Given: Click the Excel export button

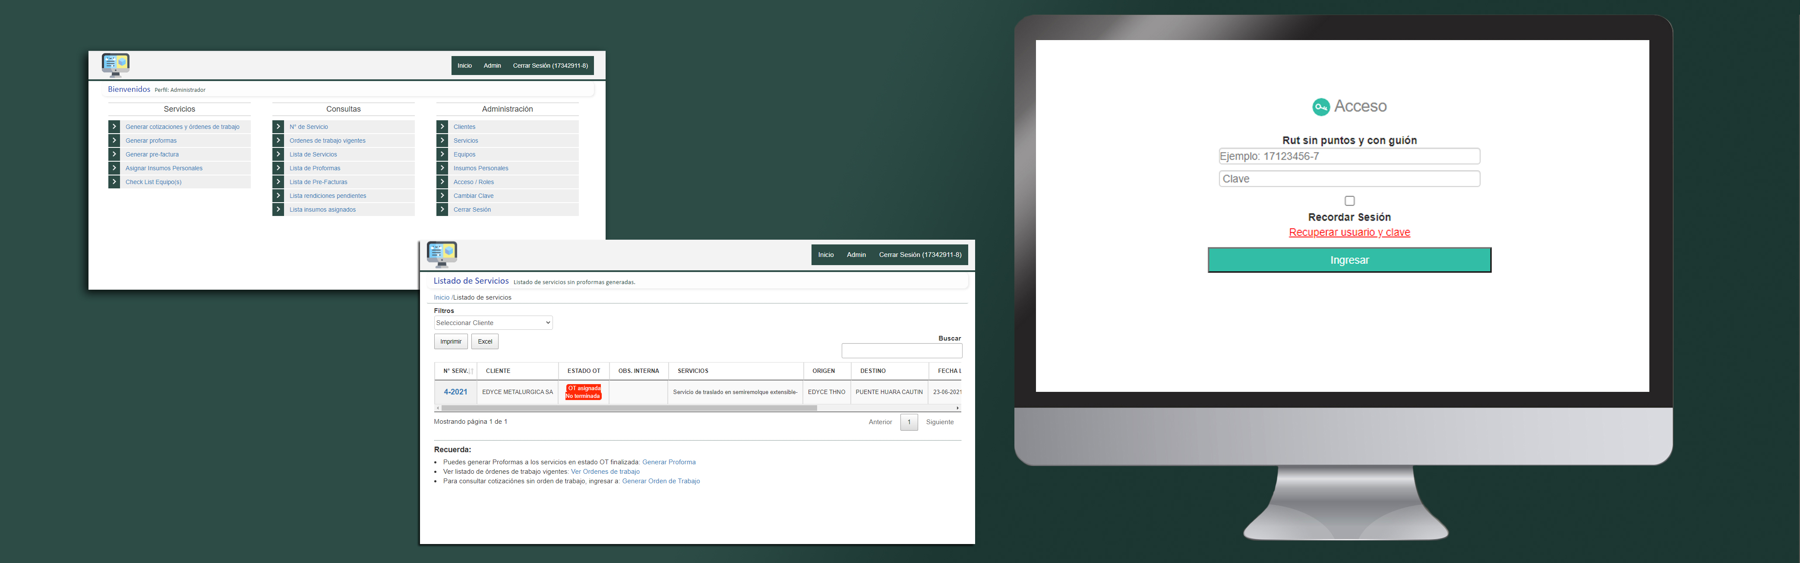Looking at the screenshot, I should [485, 342].
